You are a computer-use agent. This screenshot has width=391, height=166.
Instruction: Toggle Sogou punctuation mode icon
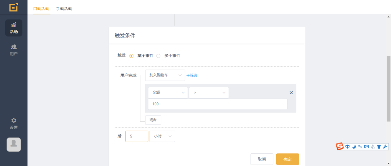click(360, 147)
